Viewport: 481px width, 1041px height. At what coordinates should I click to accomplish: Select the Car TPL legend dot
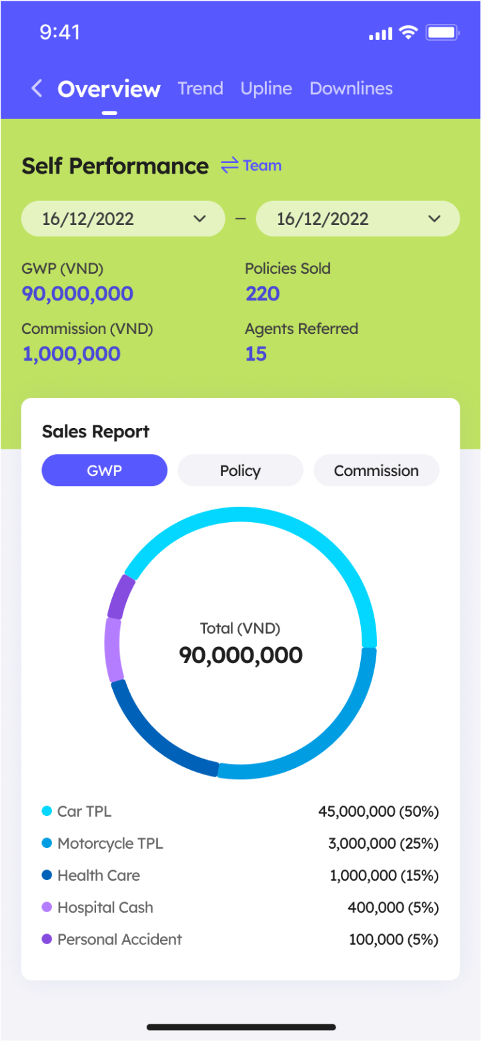(x=45, y=811)
